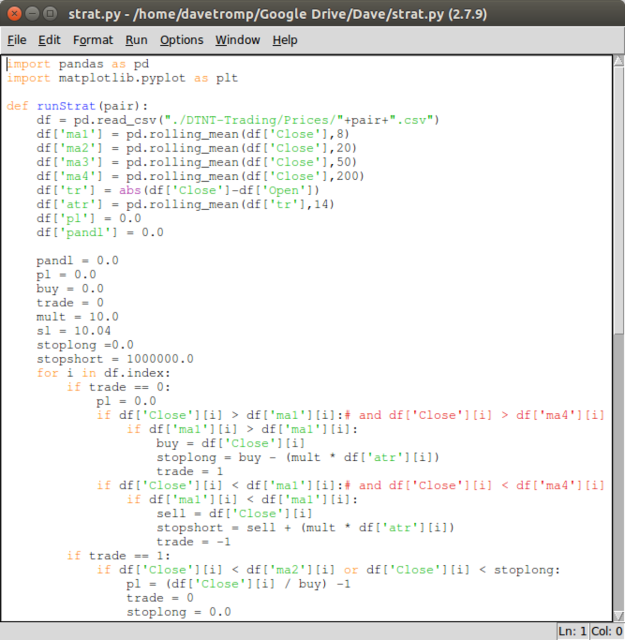Click the scrollbar up arrow
This screenshot has height=640, width=625.
pyautogui.click(x=619, y=59)
